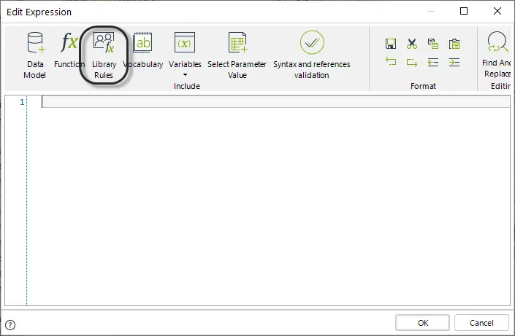Viewport: 515px width, 336px height.
Task: Click in the expression editor line 1
Action: pos(275,102)
